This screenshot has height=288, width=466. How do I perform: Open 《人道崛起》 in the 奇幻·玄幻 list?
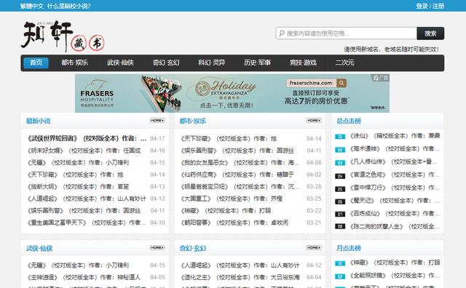(x=240, y=265)
